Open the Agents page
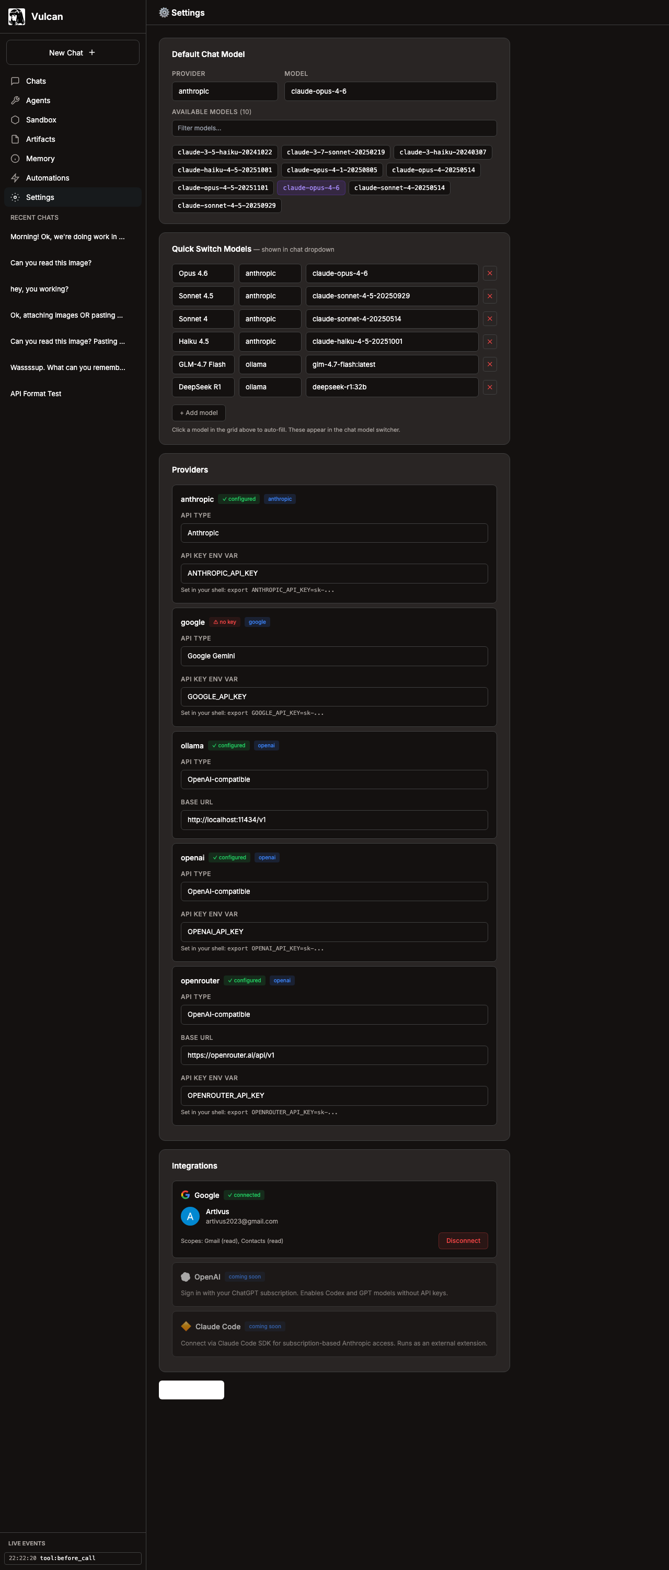Screen dimensions: 669x1570 click(38, 100)
